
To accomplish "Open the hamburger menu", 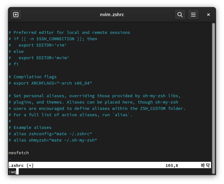I will [193, 15].
